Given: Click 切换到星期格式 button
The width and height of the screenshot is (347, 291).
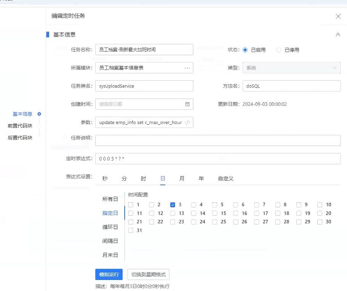Looking at the screenshot, I should click(148, 274).
